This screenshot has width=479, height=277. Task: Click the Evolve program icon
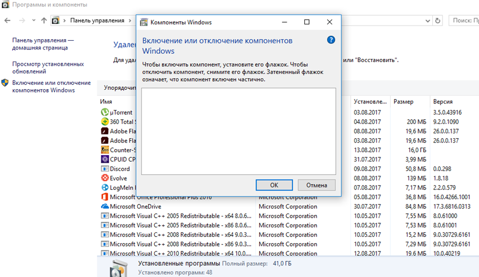(105, 178)
